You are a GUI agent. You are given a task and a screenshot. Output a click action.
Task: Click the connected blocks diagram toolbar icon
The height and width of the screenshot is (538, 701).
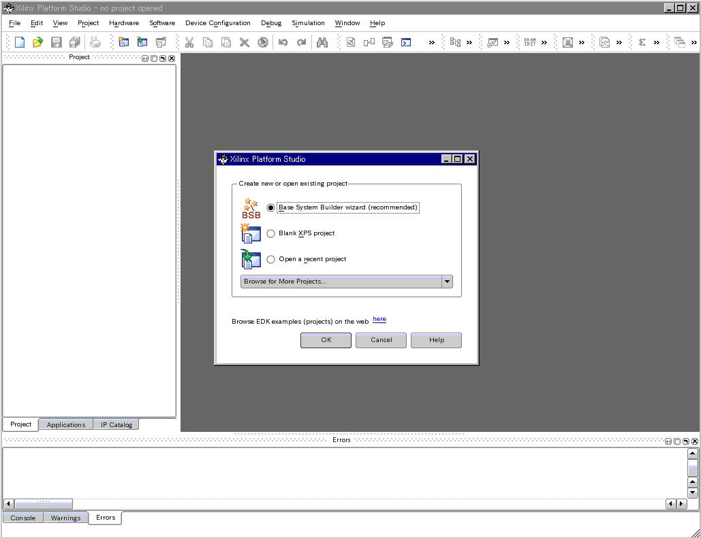click(x=369, y=42)
